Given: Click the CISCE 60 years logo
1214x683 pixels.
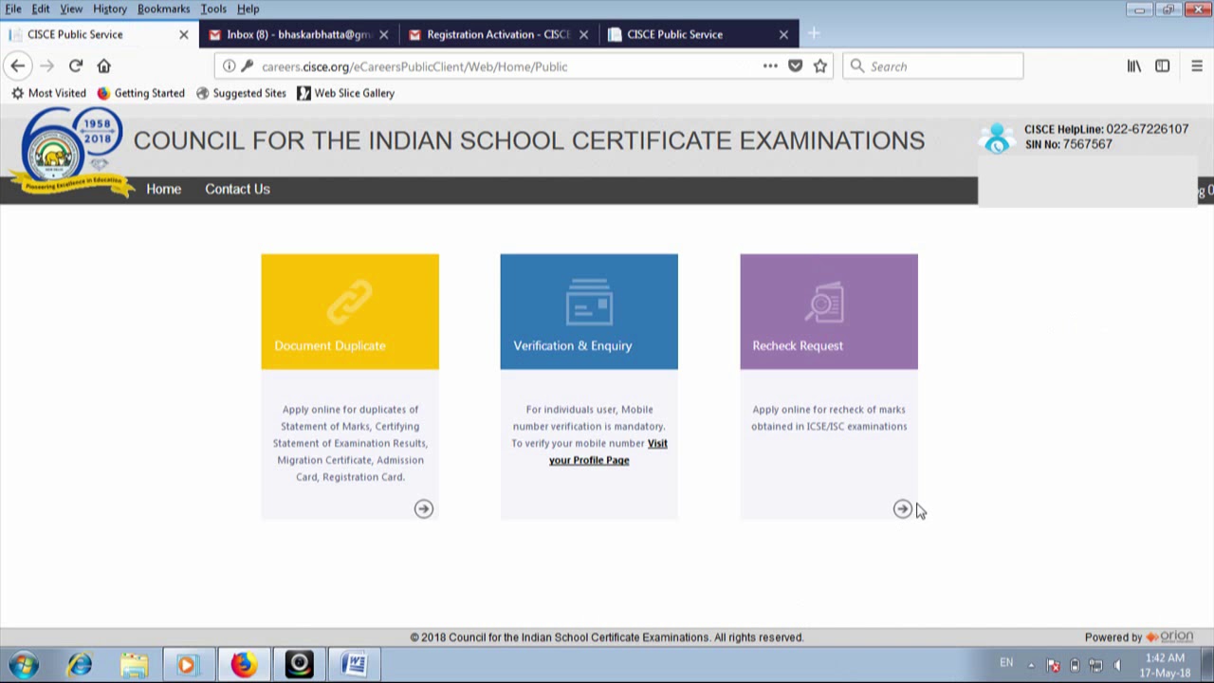Looking at the screenshot, I should [x=71, y=152].
